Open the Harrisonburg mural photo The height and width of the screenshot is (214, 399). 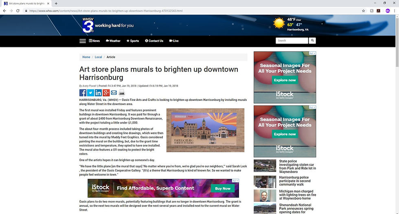[205, 130]
